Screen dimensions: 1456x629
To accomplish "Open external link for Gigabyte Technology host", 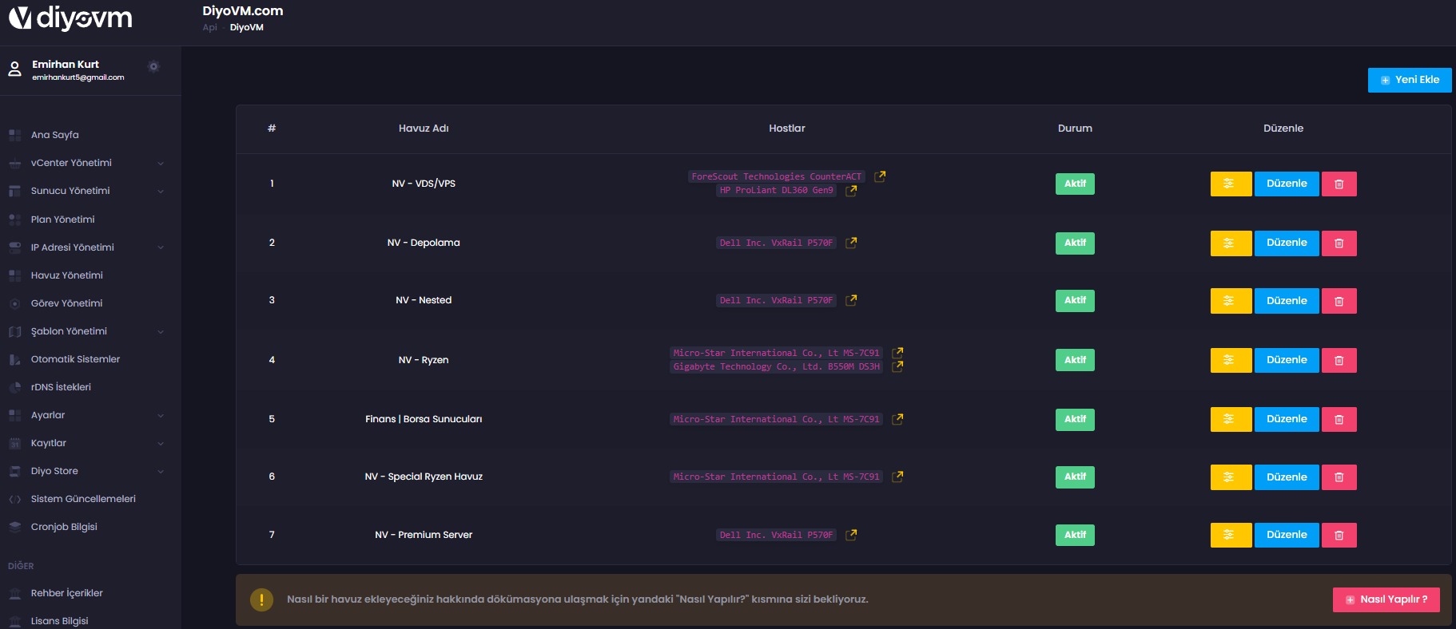I will (x=897, y=366).
